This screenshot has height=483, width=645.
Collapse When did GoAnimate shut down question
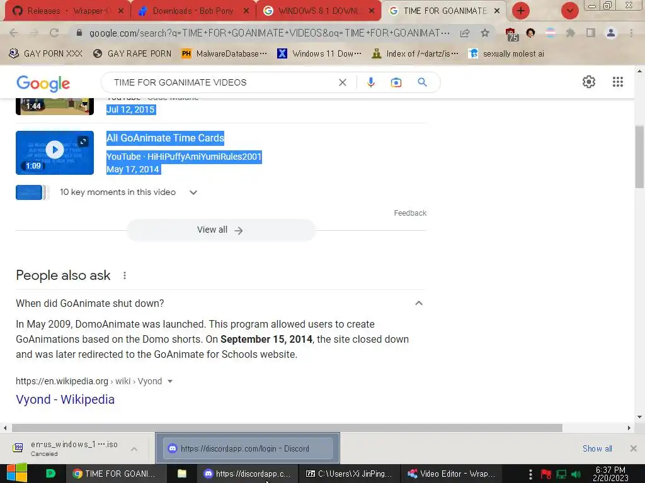tap(419, 303)
